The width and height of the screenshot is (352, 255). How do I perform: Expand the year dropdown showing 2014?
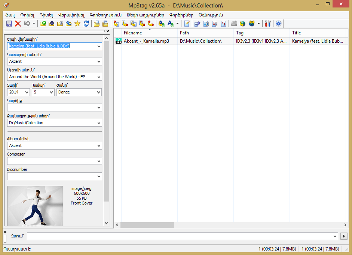click(27, 92)
